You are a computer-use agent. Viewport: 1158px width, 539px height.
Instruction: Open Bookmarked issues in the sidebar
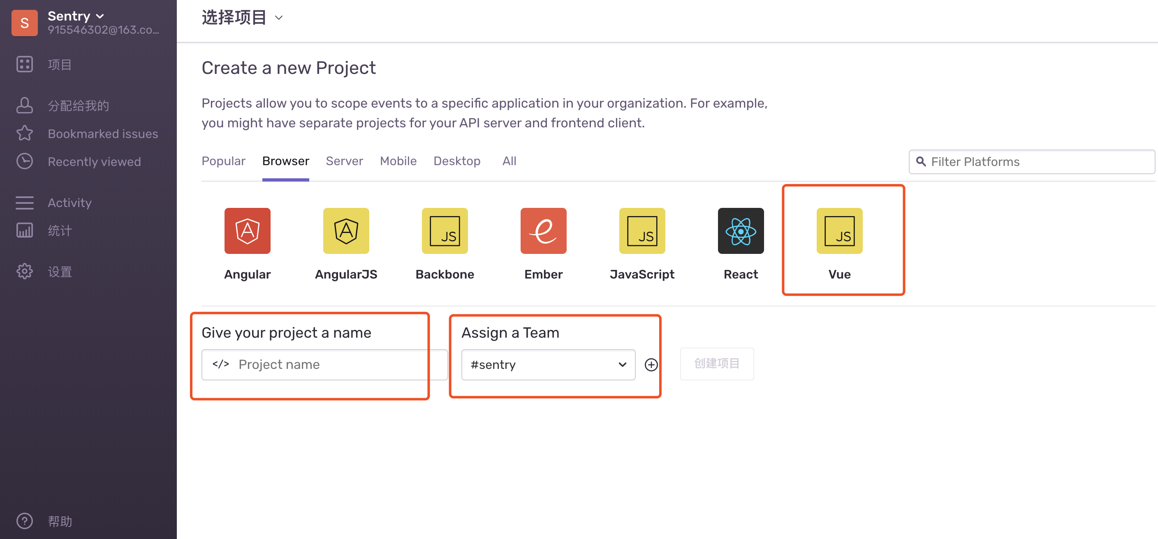(103, 134)
